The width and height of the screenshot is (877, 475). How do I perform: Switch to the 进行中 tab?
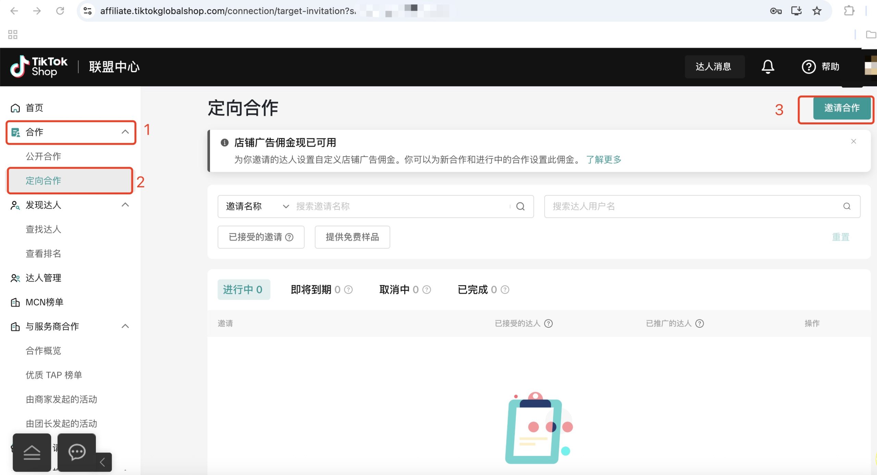coord(244,290)
